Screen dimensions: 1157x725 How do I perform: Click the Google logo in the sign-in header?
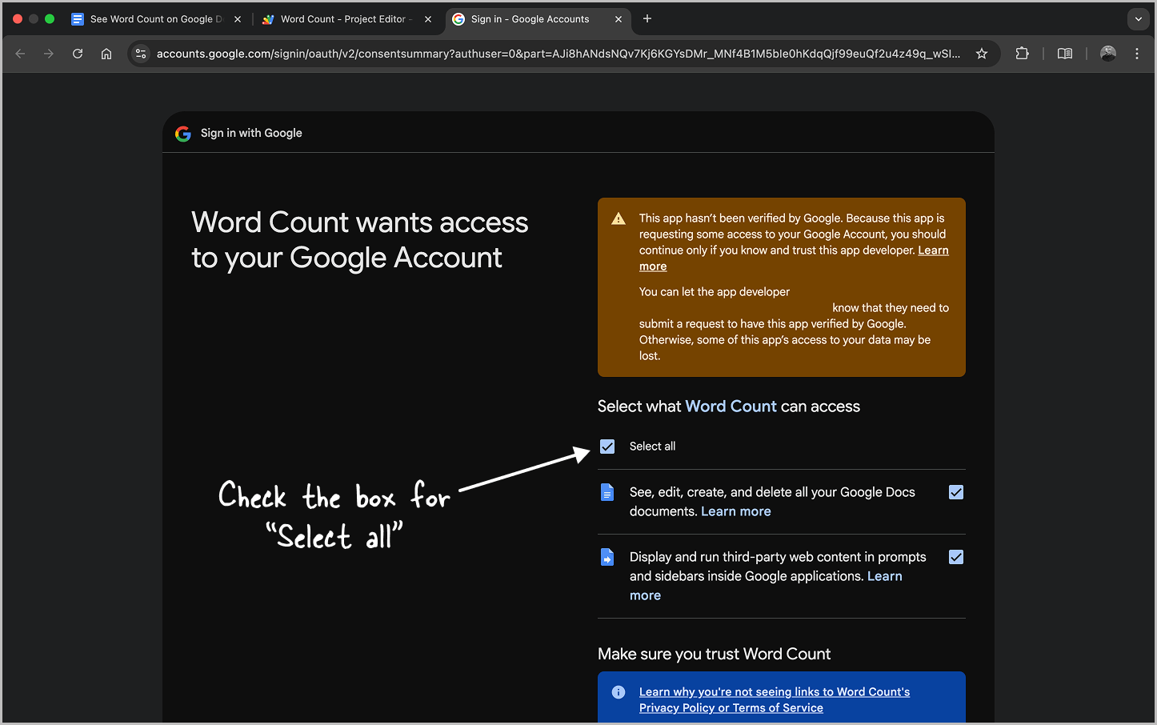(182, 134)
